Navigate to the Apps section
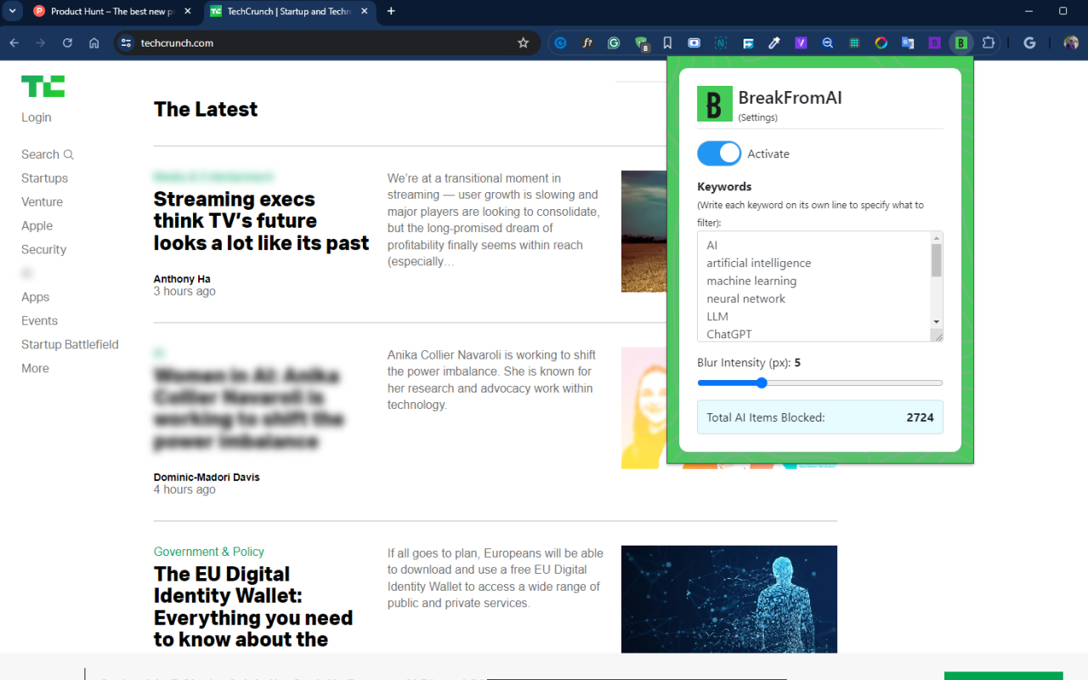Viewport: 1088px width, 680px height. 35,297
